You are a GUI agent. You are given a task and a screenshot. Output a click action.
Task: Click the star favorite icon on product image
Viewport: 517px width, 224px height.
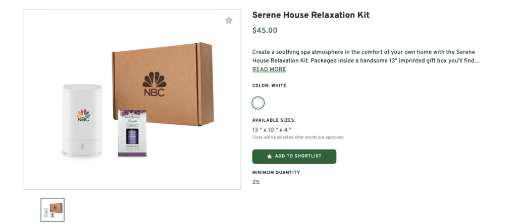tap(229, 21)
